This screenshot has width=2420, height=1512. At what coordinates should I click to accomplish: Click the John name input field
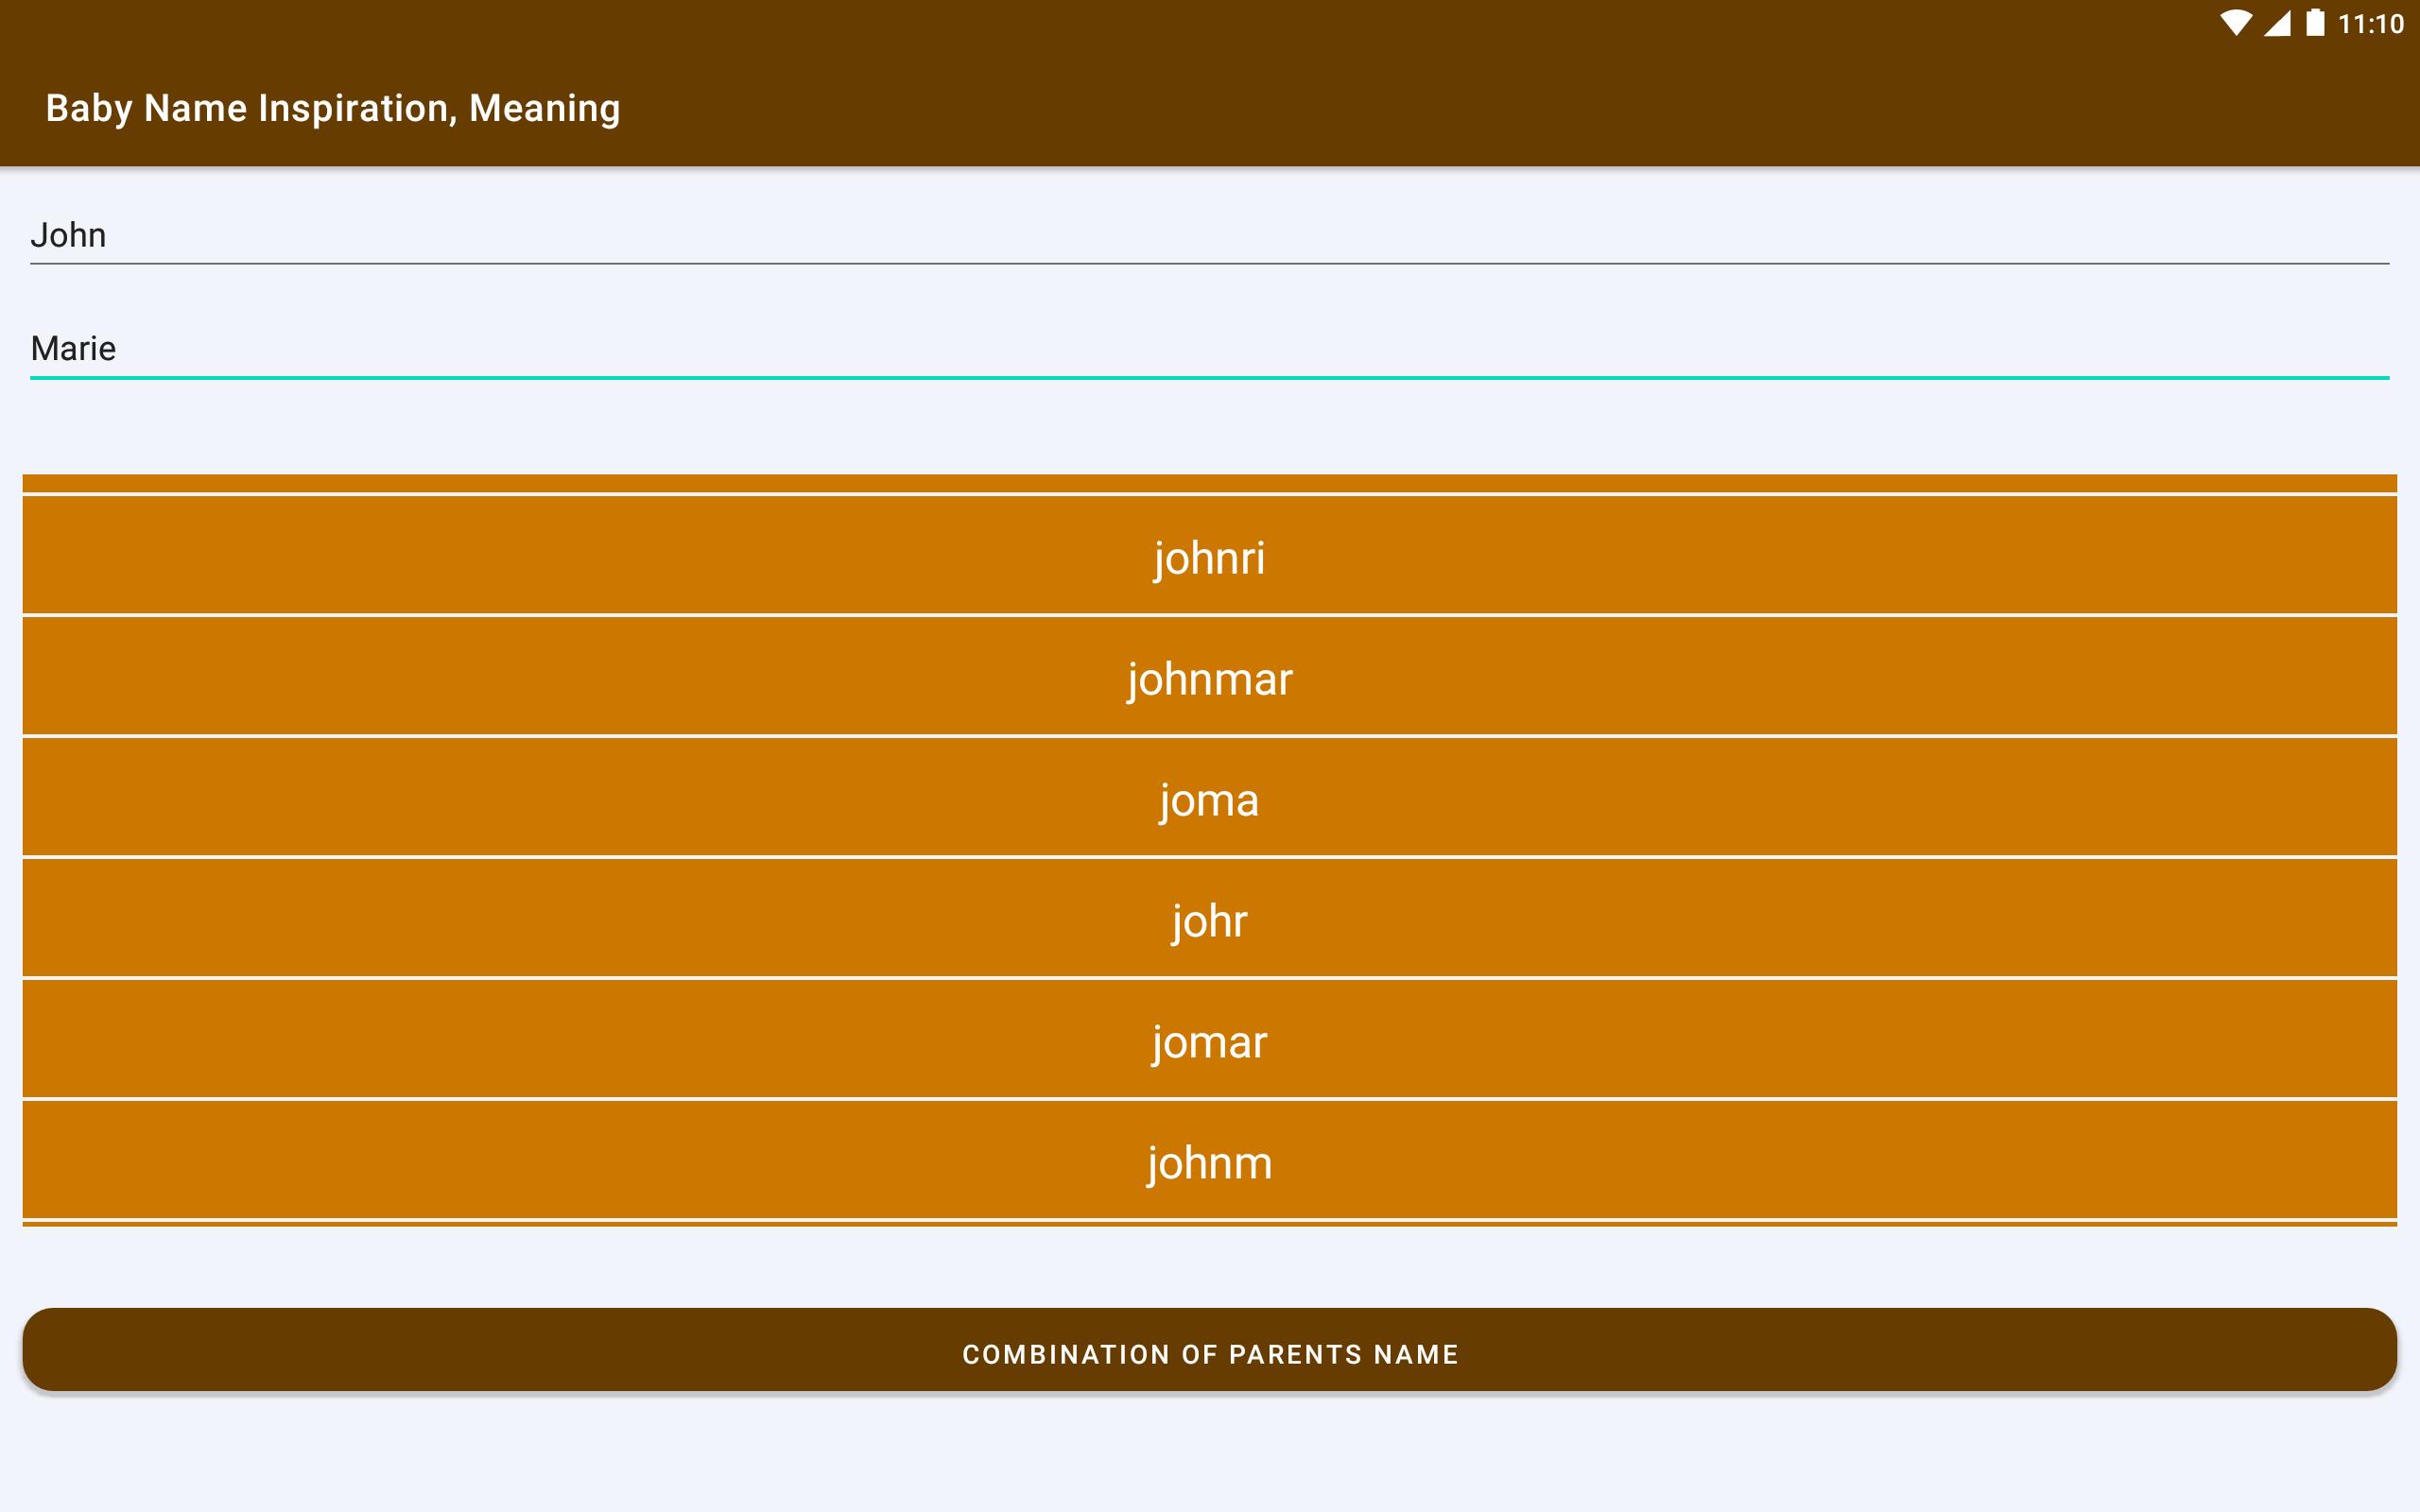click(x=1209, y=236)
